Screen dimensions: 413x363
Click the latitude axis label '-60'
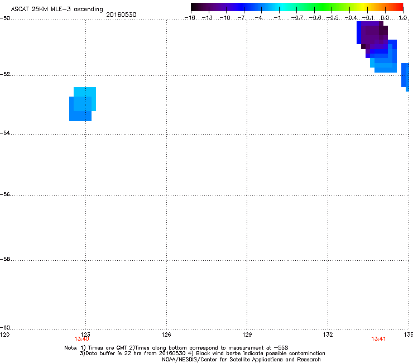click(x=5, y=327)
